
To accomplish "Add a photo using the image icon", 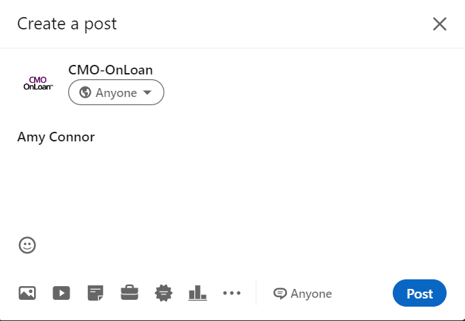I will point(27,293).
